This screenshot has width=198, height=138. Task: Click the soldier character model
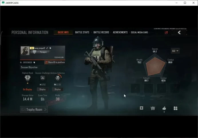click(99, 73)
